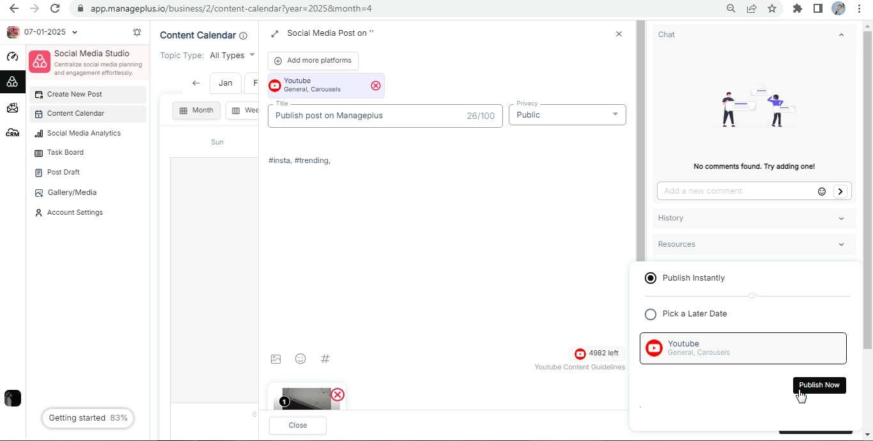Open emoji picker below post text
The height and width of the screenshot is (441, 873).
tap(300, 359)
